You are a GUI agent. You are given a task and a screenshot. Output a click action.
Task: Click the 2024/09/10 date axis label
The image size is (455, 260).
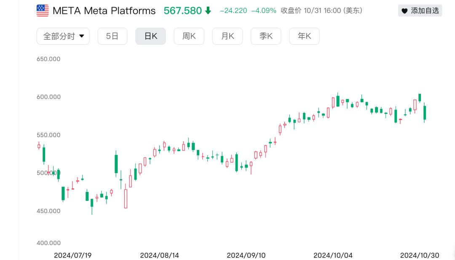[246, 255]
